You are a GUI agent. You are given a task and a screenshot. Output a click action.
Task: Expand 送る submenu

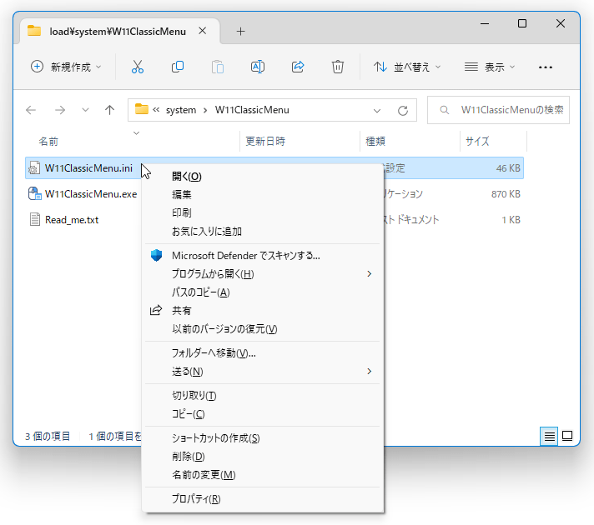point(370,372)
